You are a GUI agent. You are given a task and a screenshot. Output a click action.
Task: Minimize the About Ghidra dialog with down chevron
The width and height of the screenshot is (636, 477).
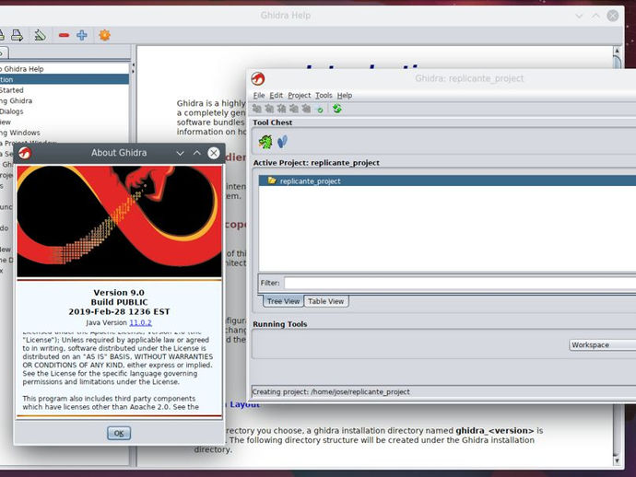[180, 153]
